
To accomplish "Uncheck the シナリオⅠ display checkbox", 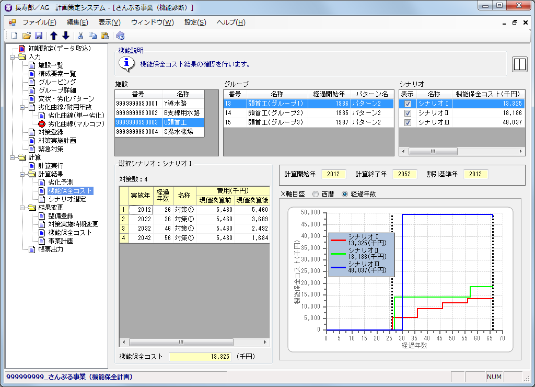I will point(408,104).
